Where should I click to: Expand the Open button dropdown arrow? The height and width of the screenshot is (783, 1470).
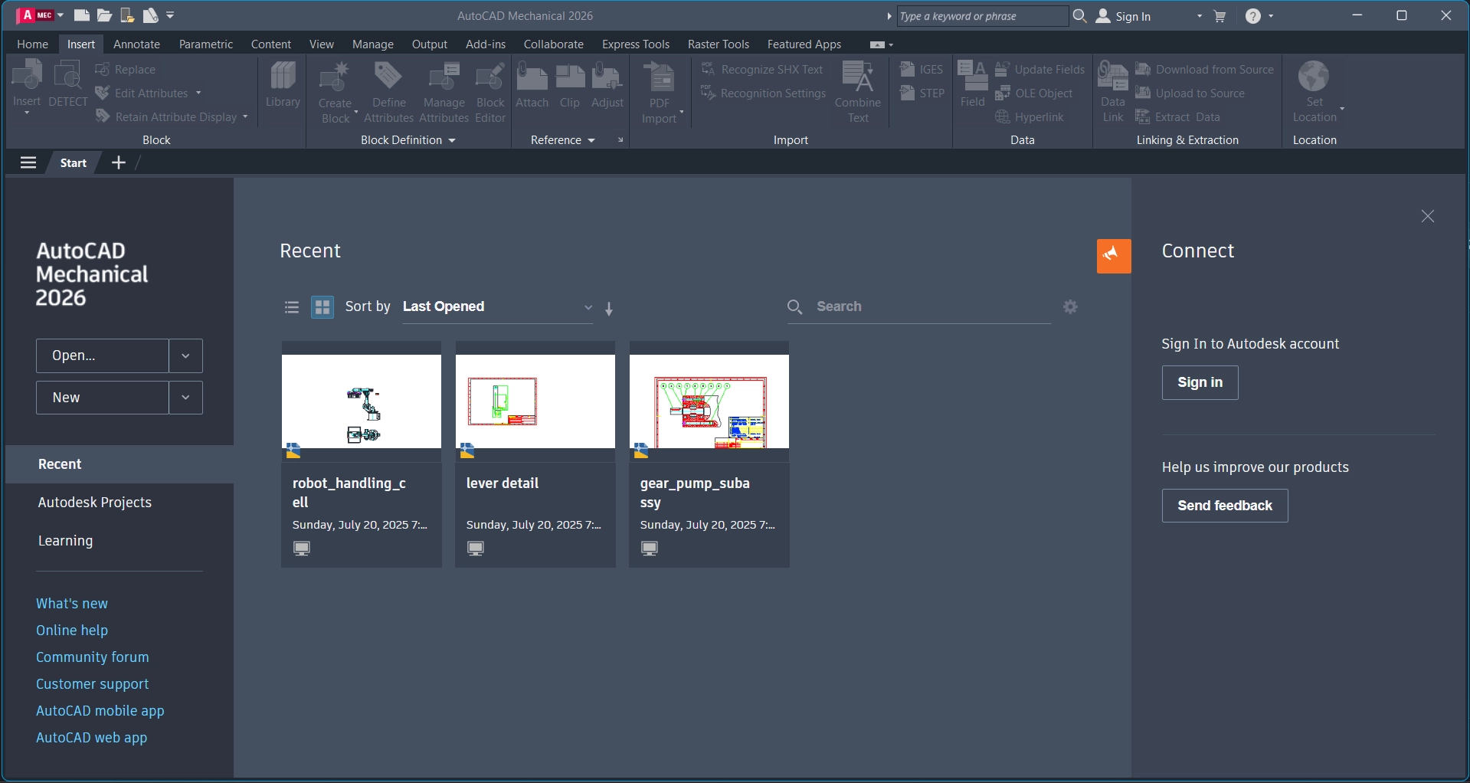pos(185,356)
